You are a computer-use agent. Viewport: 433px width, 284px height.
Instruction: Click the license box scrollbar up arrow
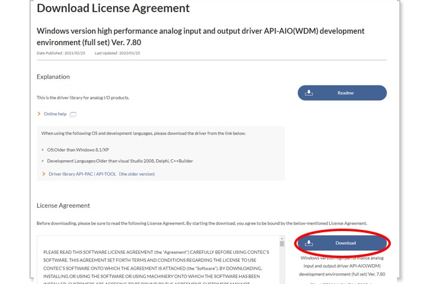coord(281,239)
